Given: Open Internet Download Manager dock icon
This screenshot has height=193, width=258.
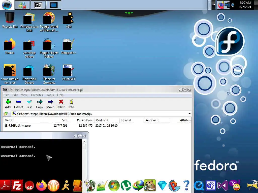Looking at the screenshot, I should (x=138, y=186).
